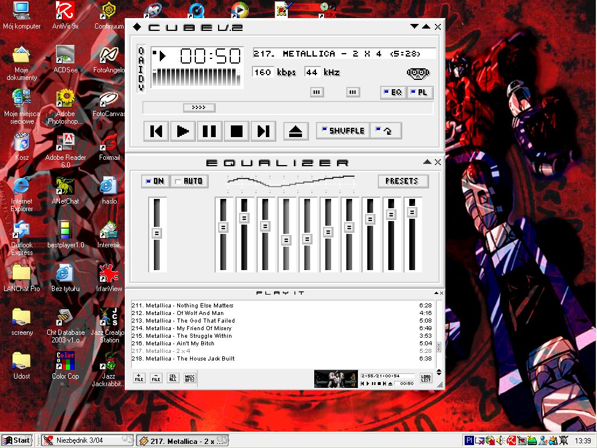
Task: Toggle the SHUFFLE mode
Action: (343, 131)
